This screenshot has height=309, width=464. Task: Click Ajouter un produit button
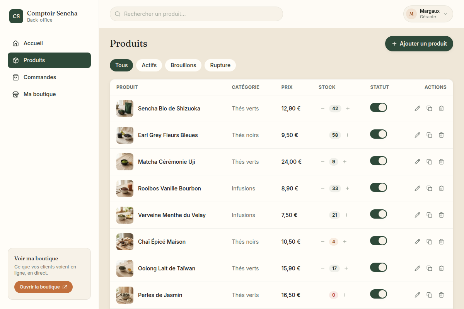pyautogui.click(x=419, y=44)
